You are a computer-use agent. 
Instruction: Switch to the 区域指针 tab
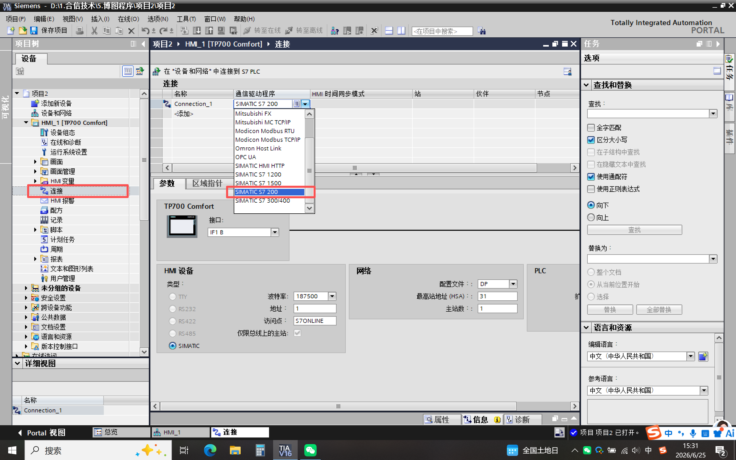pos(207,183)
